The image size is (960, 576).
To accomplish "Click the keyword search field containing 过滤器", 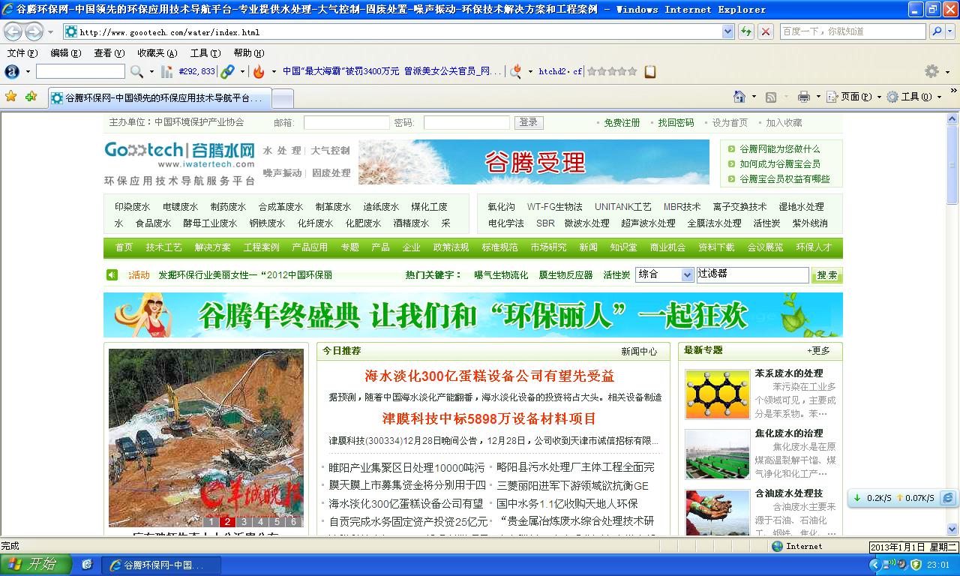I will coord(752,275).
